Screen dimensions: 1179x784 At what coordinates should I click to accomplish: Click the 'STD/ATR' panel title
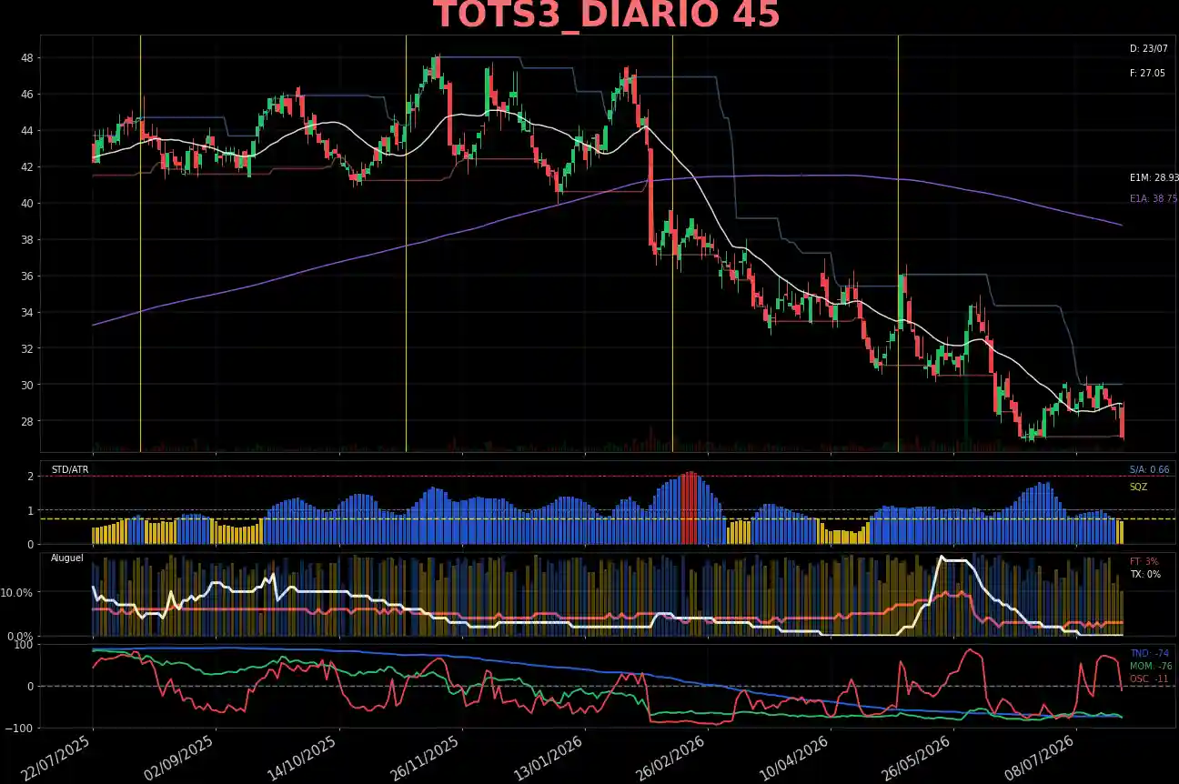click(70, 469)
